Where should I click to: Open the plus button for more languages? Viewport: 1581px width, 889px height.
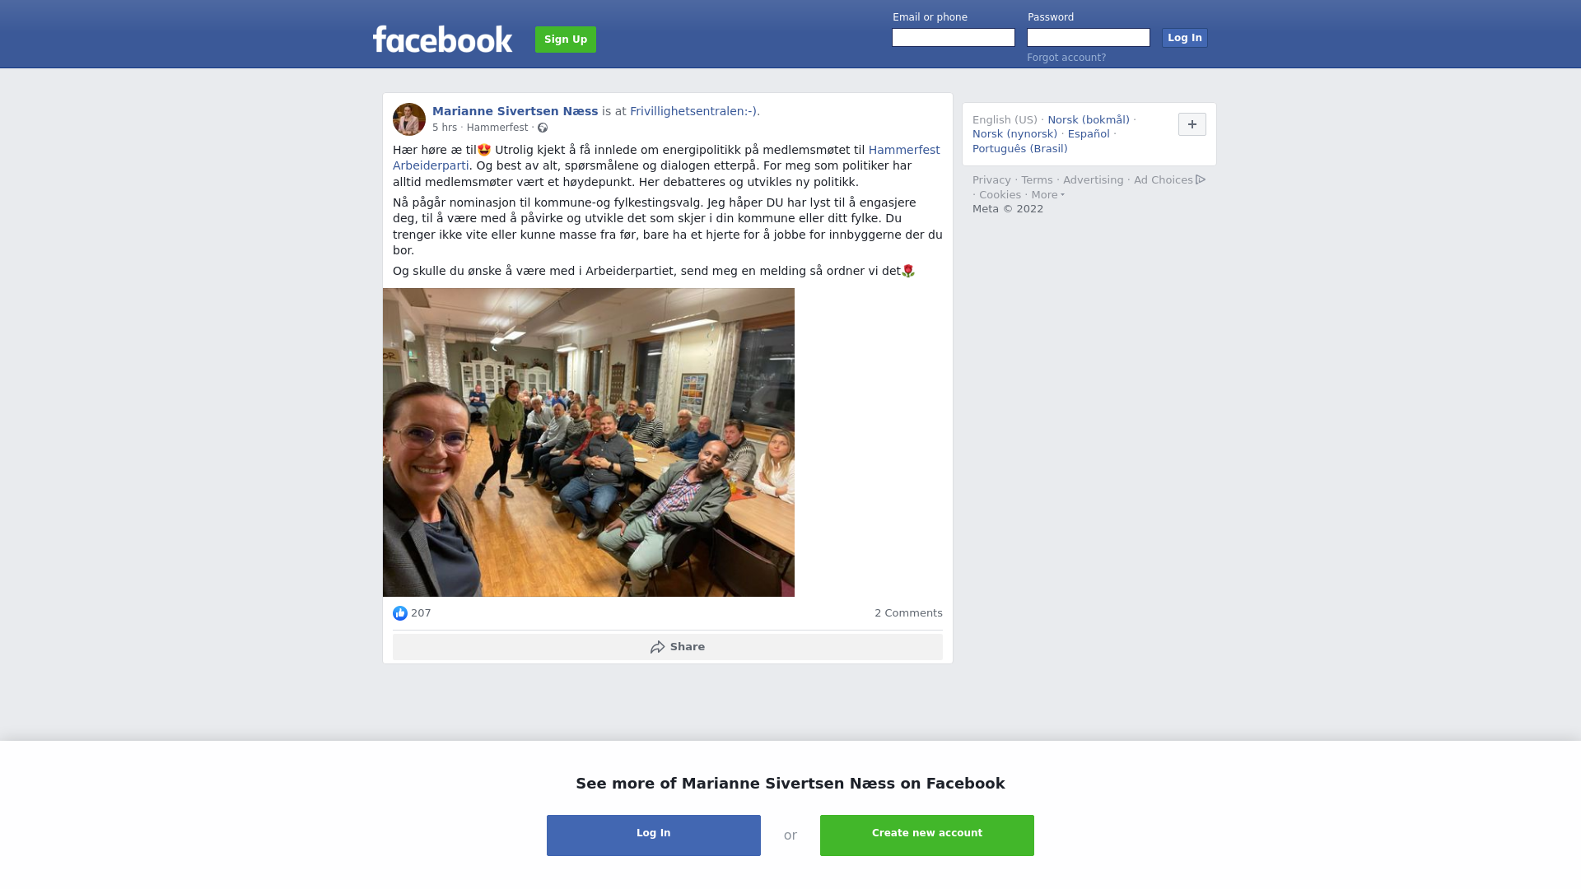coord(1192,124)
